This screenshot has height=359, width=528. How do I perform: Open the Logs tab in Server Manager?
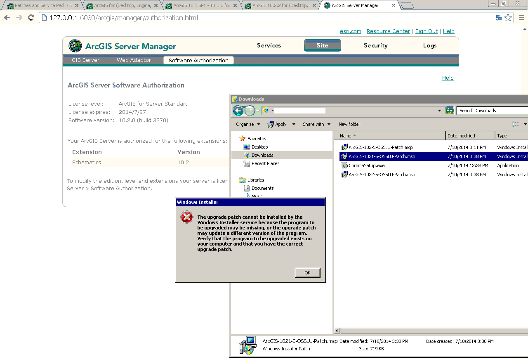(430, 45)
